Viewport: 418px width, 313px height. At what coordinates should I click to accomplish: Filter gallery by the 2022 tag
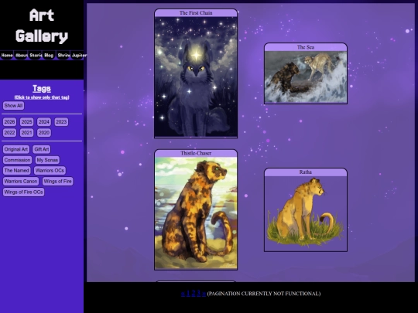pyautogui.click(x=9, y=133)
